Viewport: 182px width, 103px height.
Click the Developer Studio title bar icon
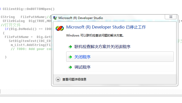(x=55, y=18)
